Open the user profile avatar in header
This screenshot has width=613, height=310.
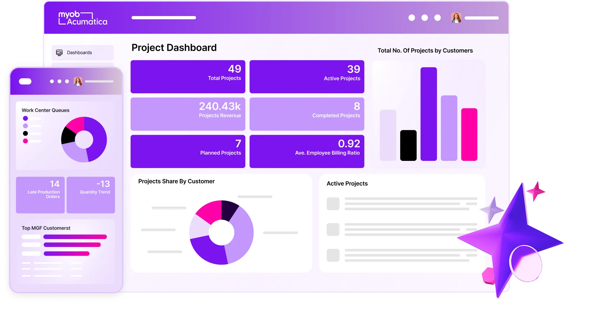[x=456, y=18]
